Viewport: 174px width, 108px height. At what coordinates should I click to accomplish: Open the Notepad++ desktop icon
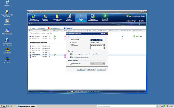pyautogui.click(x=7, y=22)
